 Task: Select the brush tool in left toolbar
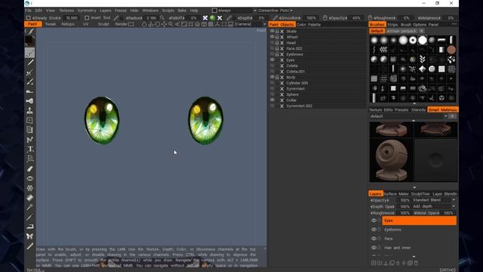point(30,53)
